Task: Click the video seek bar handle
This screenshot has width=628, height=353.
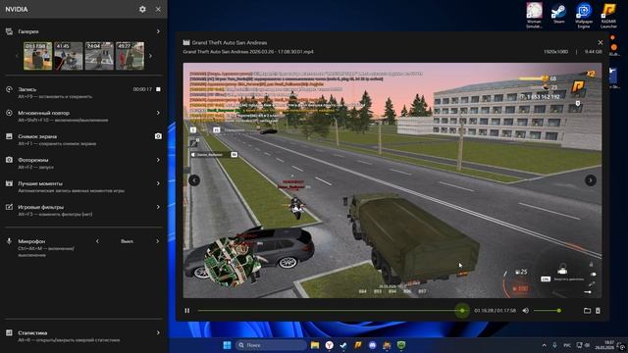Action: tap(462, 311)
